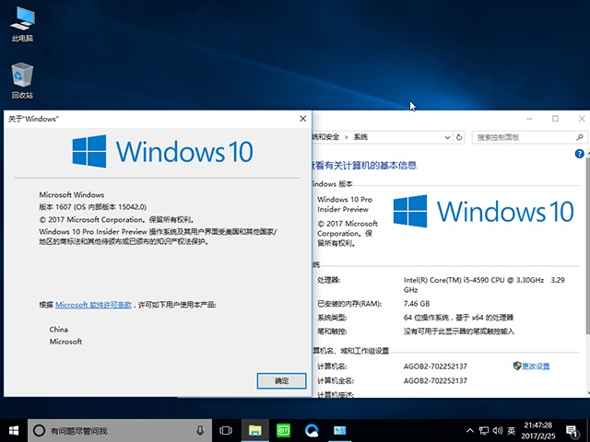Show hidden system tray icons

469,430
